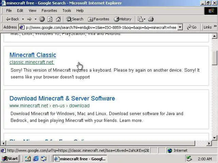Open the Tools menu
218x163 pixels.
click(67, 11)
